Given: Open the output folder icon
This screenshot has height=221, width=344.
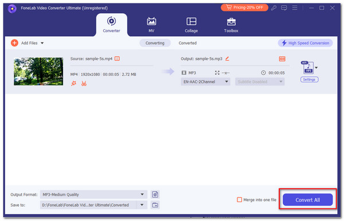Looking at the screenshot, I should 155,205.
